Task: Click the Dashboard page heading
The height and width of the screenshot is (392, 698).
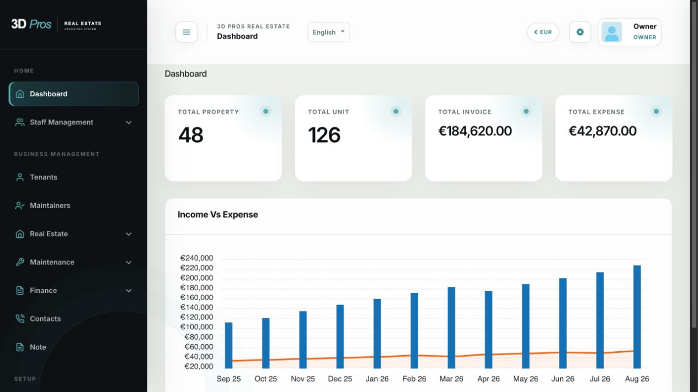Action: (186, 74)
